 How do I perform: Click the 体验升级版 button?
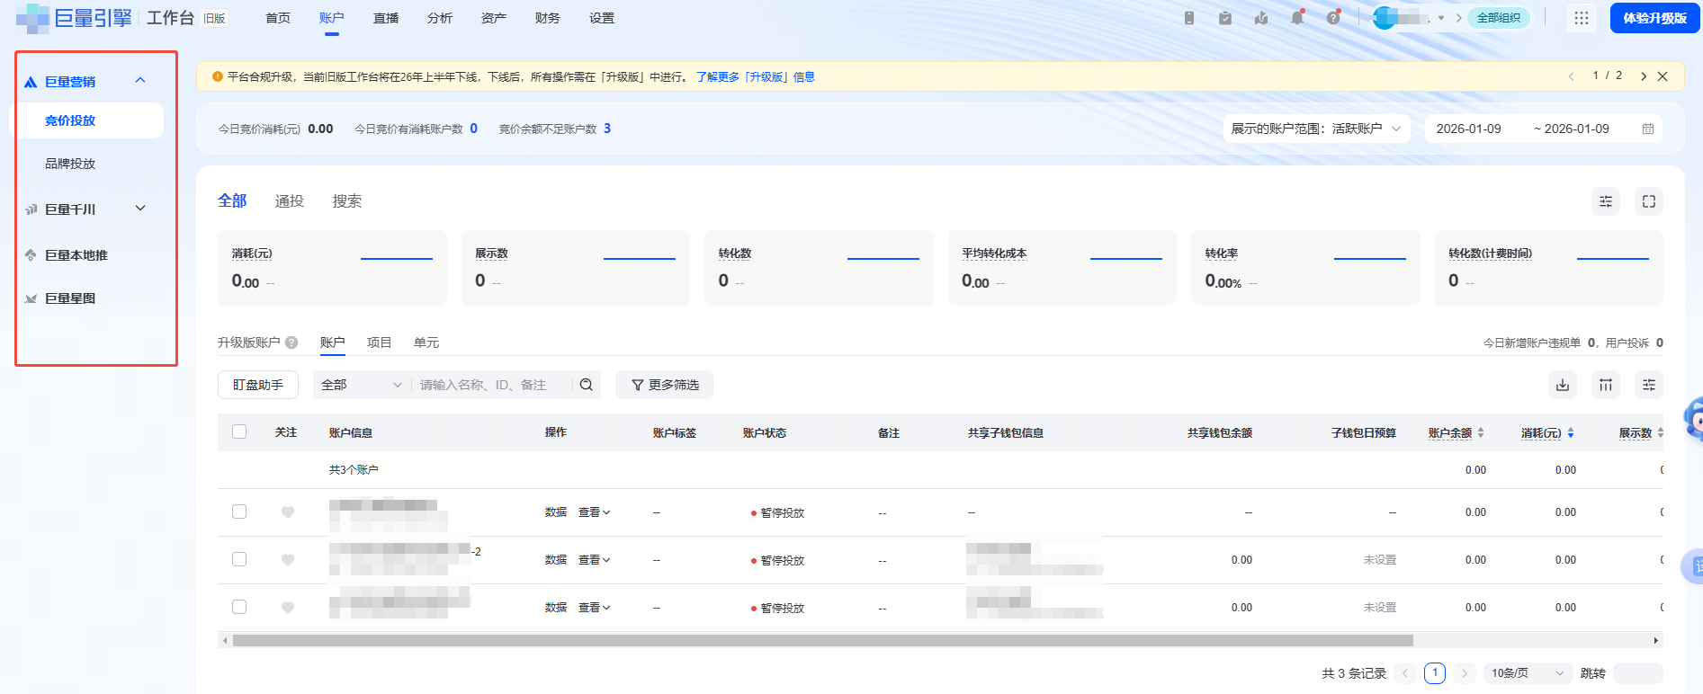click(1654, 18)
